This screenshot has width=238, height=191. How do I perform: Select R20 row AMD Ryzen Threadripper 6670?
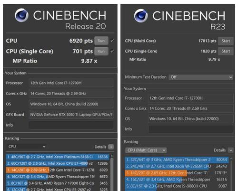coord(58,177)
